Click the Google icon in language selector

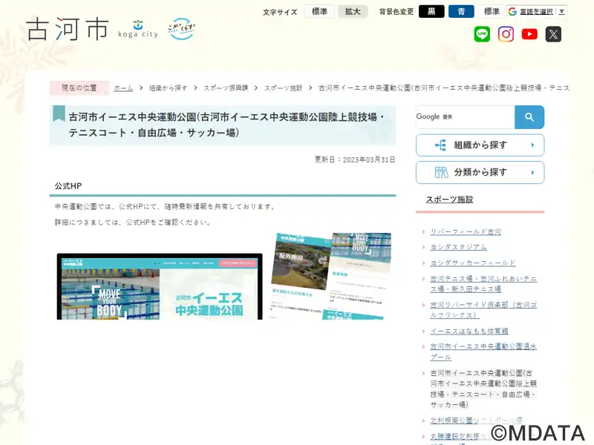pyautogui.click(x=513, y=12)
